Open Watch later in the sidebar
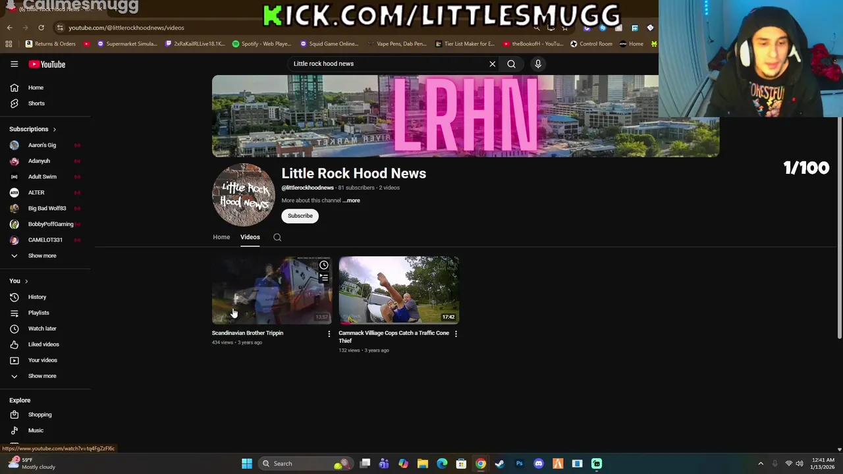Screen dimensions: 843x474 tap(42, 329)
